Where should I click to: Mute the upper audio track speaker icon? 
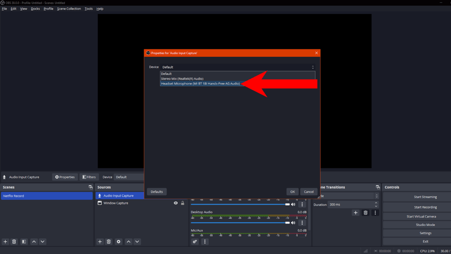(293, 205)
